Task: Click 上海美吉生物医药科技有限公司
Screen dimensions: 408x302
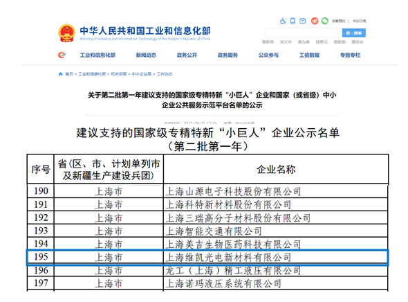Action: tap(233, 245)
